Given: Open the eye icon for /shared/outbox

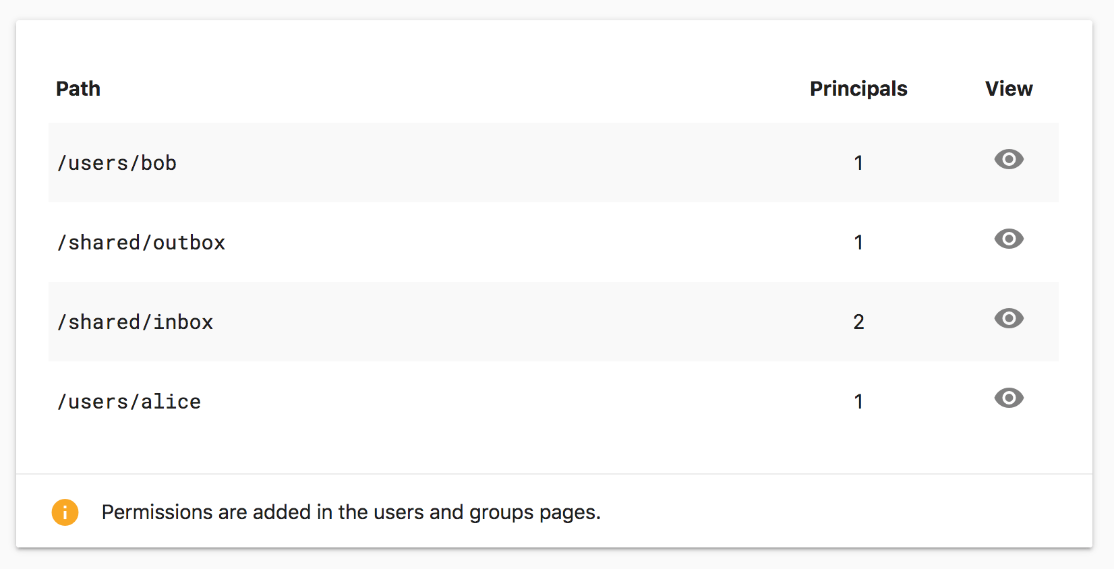Looking at the screenshot, I should (1009, 239).
